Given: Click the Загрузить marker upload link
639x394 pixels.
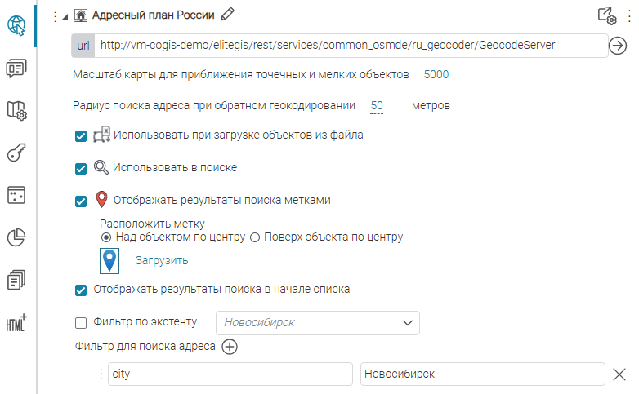Looking at the screenshot, I should click(x=162, y=261).
